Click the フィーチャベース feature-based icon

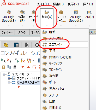(61, 12)
